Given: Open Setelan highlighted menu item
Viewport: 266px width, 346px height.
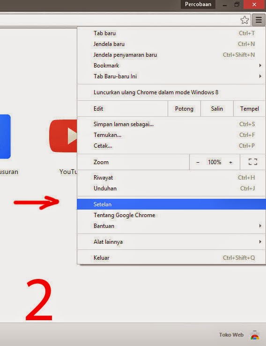Looking at the screenshot, I should coord(171,204).
